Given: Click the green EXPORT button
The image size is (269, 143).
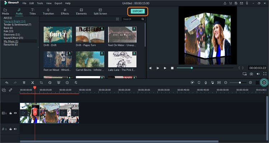Looking at the screenshot, I should click(x=138, y=11).
